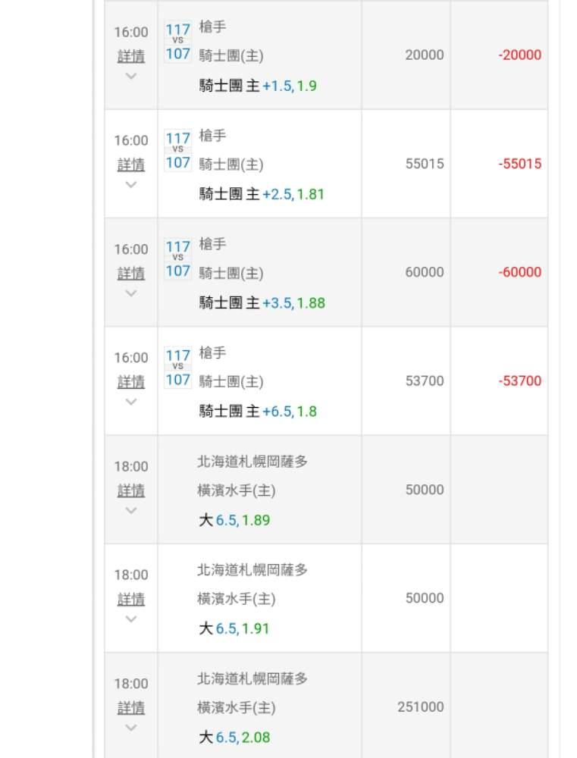Select bet text 騎士團 主 +3.5, 1.88
577x758 pixels.
point(262,303)
